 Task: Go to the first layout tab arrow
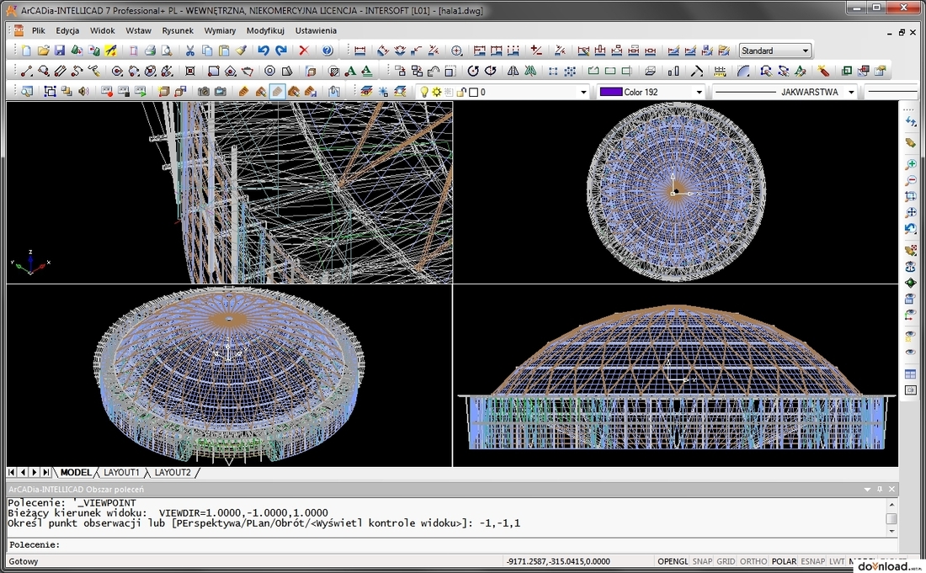11,473
